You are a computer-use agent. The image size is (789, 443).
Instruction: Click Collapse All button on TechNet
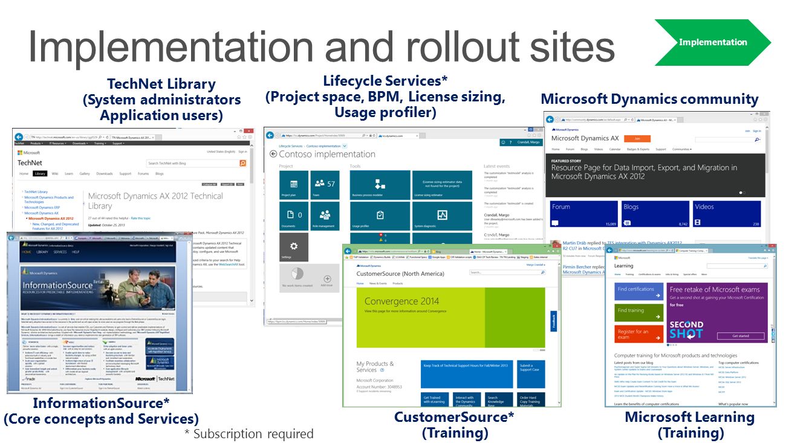coord(209,184)
